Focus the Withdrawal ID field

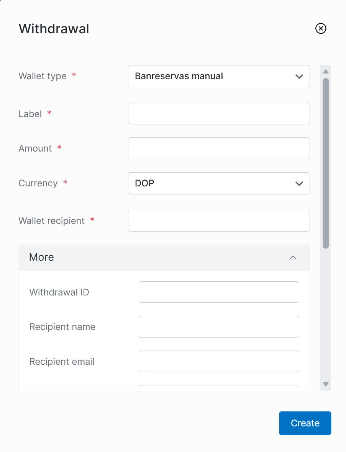click(x=219, y=292)
